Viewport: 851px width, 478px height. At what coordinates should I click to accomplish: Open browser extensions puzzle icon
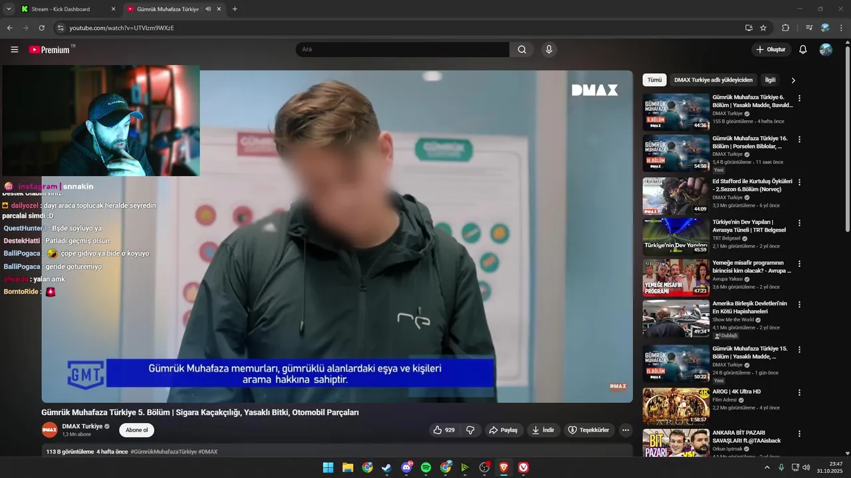785,28
